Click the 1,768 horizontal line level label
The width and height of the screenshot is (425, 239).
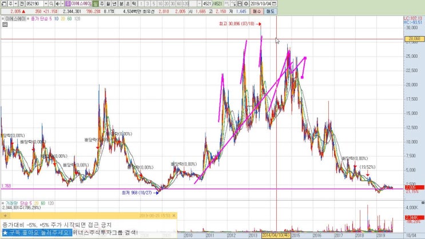click(x=6, y=186)
